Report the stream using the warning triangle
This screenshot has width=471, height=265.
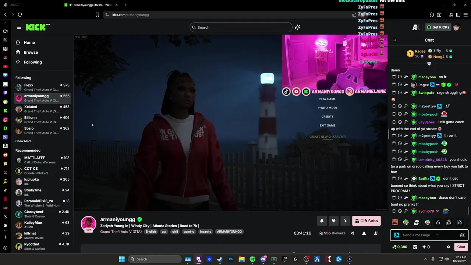coord(364,233)
